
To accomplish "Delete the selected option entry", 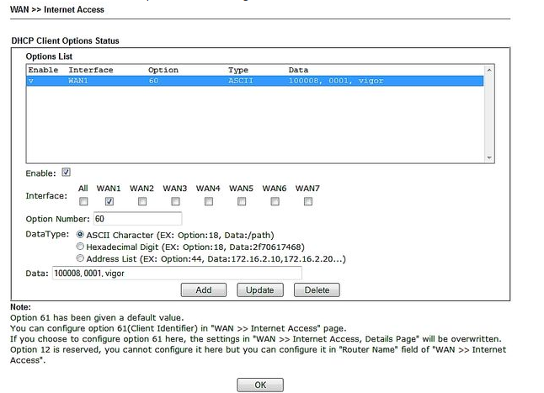I will 317,290.
